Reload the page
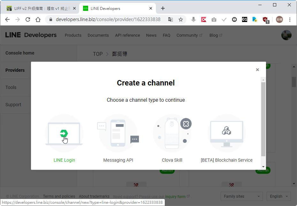 (28, 19)
